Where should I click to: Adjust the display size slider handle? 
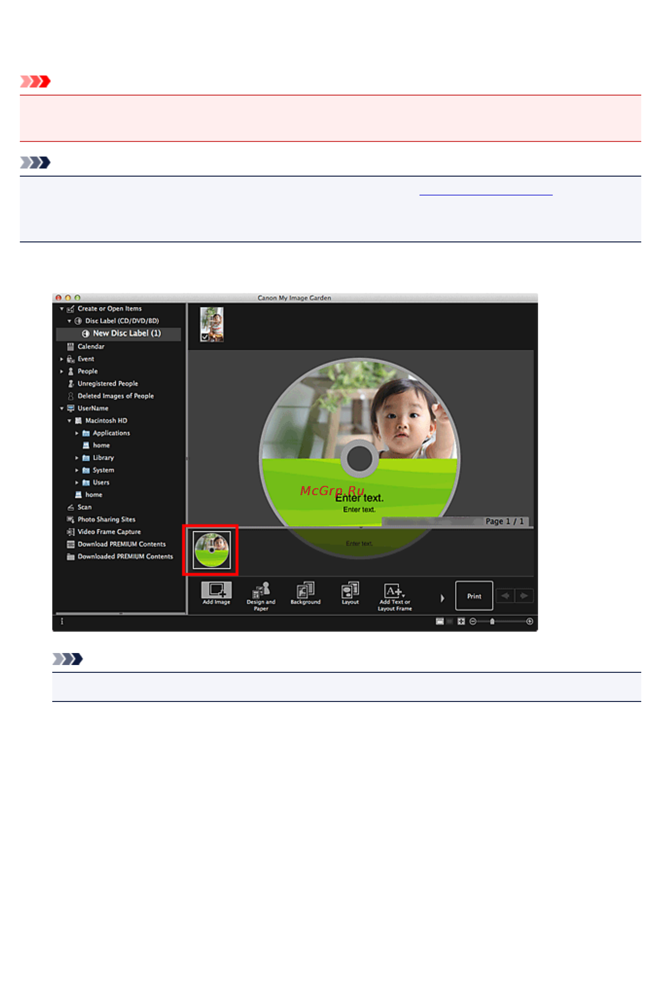(x=492, y=621)
